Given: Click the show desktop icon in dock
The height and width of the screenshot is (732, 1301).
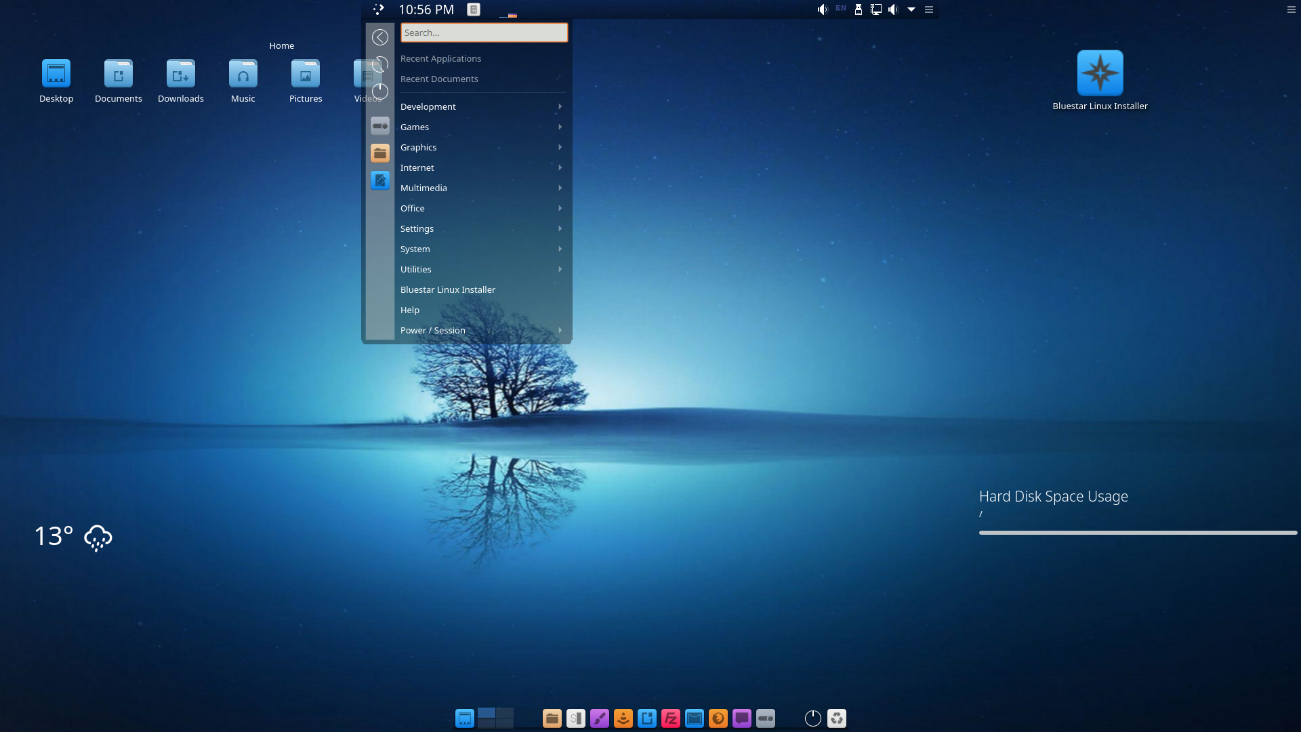Looking at the screenshot, I should [x=465, y=718].
